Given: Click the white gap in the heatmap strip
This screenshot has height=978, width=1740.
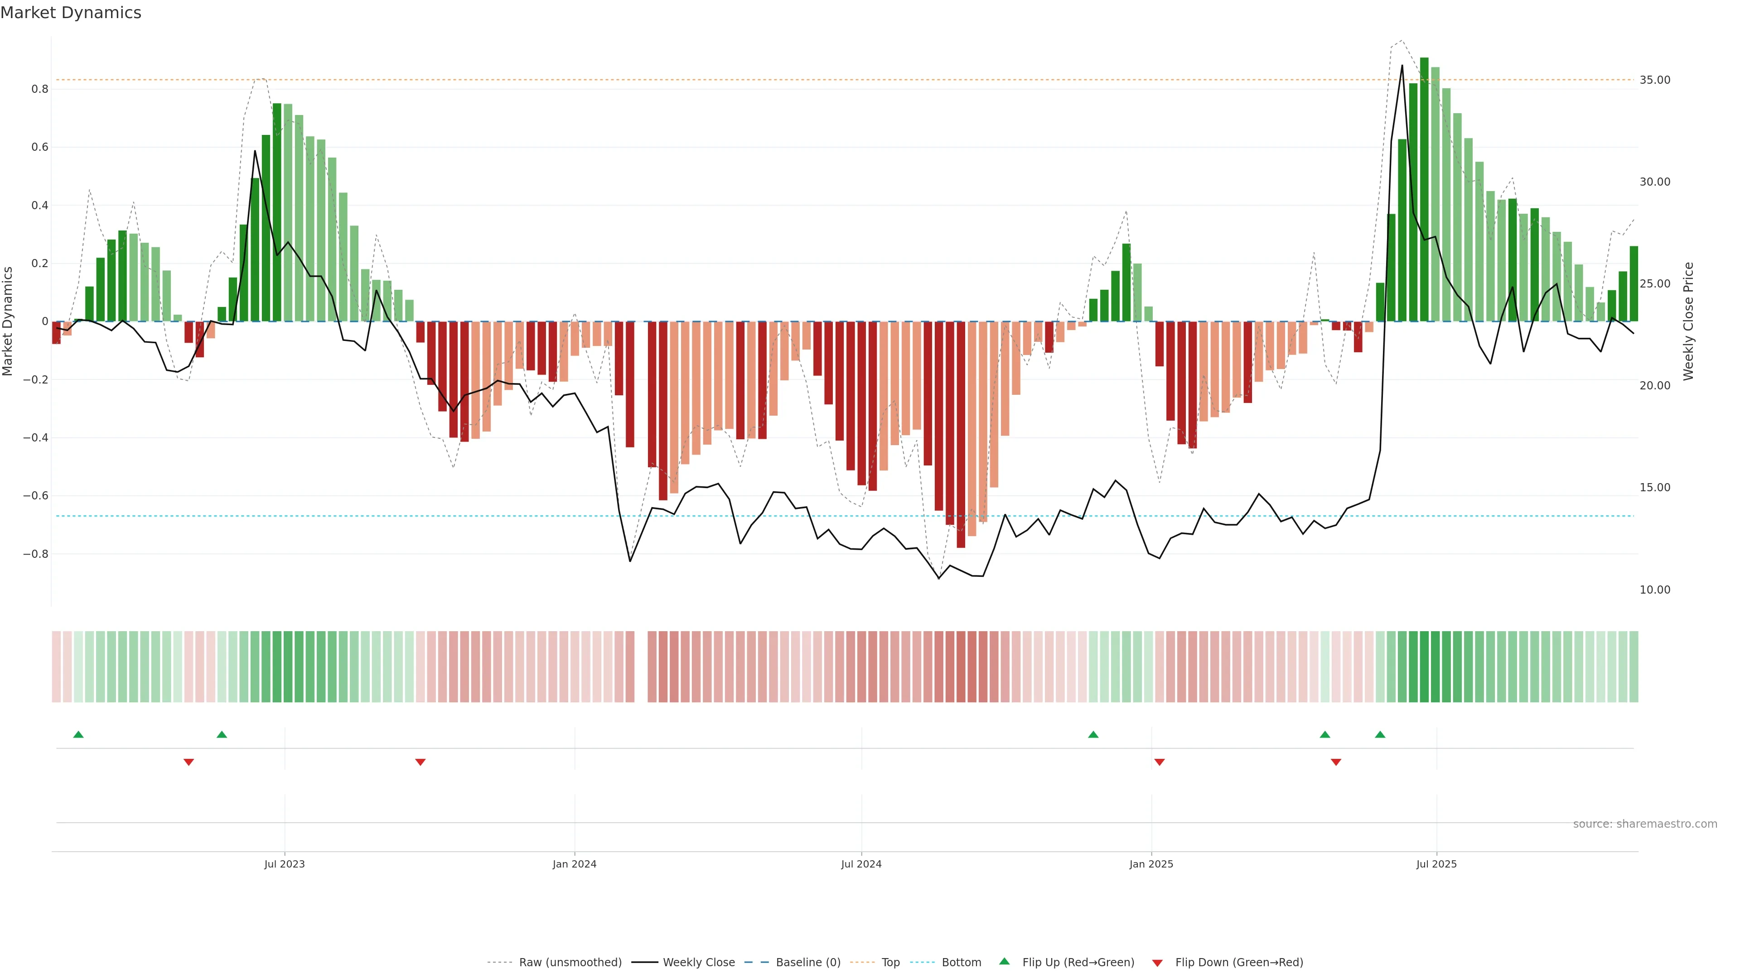Looking at the screenshot, I should (x=641, y=666).
